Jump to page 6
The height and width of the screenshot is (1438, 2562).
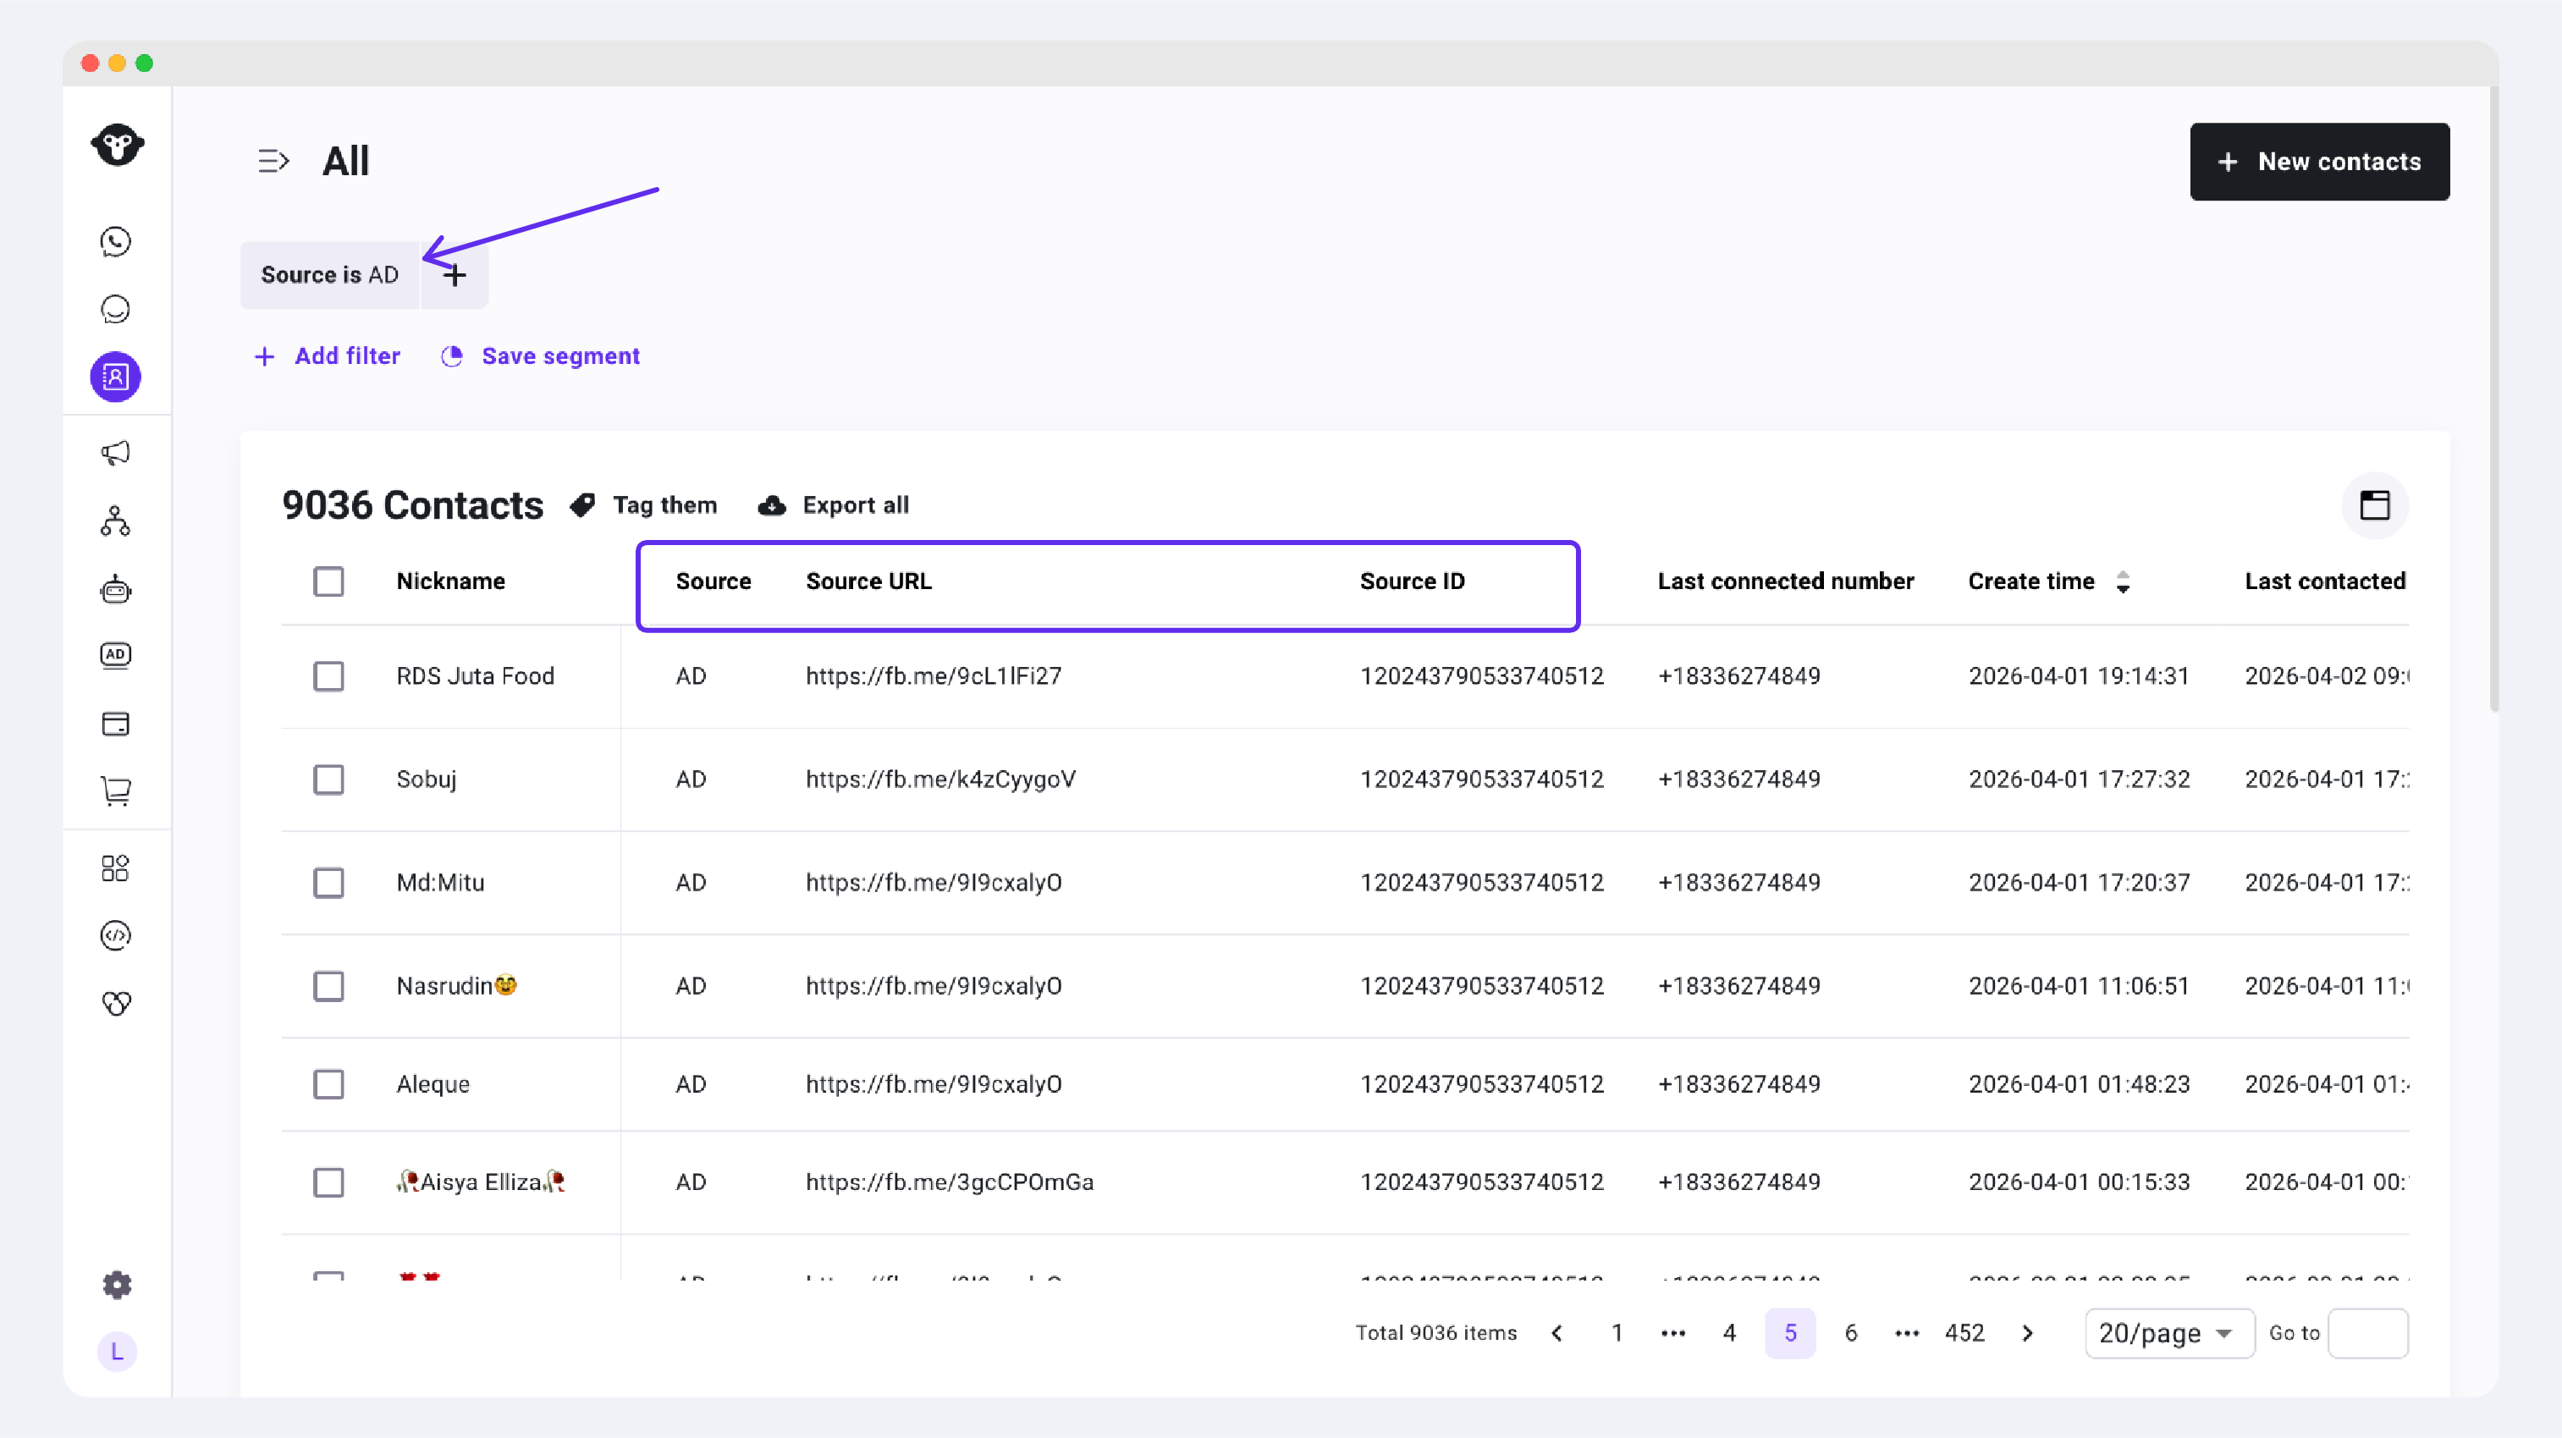pyautogui.click(x=1851, y=1334)
